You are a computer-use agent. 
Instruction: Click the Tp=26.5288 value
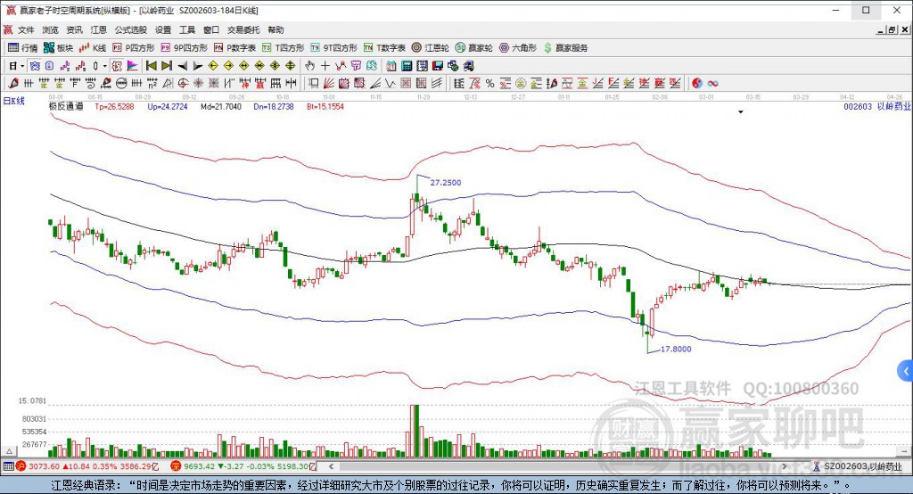pyautogui.click(x=114, y=107)
